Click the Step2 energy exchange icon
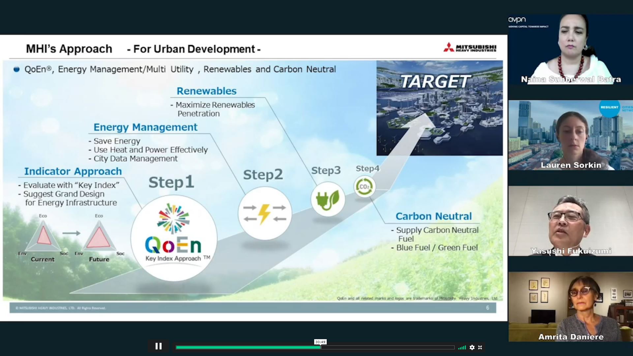633x356 pixels. click(265, 213)
